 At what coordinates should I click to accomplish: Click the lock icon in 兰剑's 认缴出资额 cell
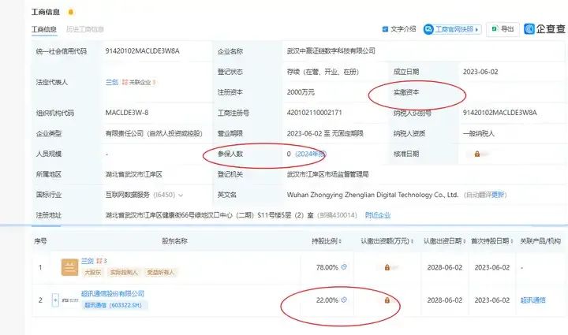(387, 267)
